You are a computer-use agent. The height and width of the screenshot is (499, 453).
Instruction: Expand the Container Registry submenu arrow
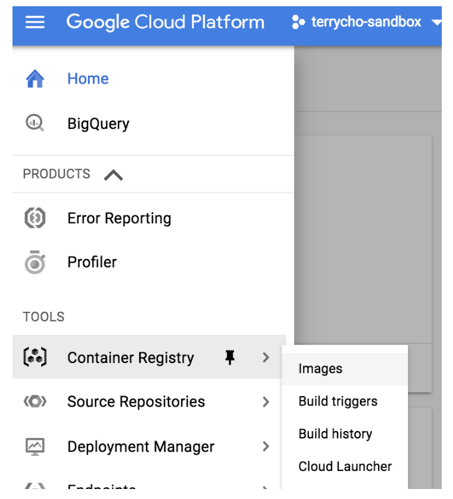click(x=266, y=357)
